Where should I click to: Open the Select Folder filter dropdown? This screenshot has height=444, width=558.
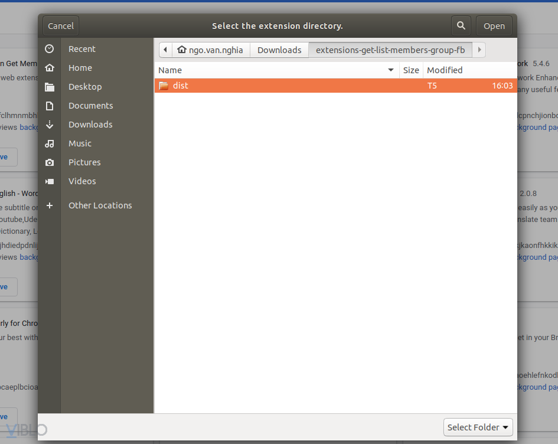(478, 427)
